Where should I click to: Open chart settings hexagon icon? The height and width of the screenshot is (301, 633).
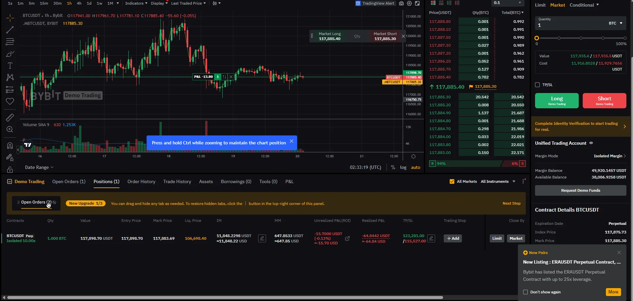click(x=409, y=3)
